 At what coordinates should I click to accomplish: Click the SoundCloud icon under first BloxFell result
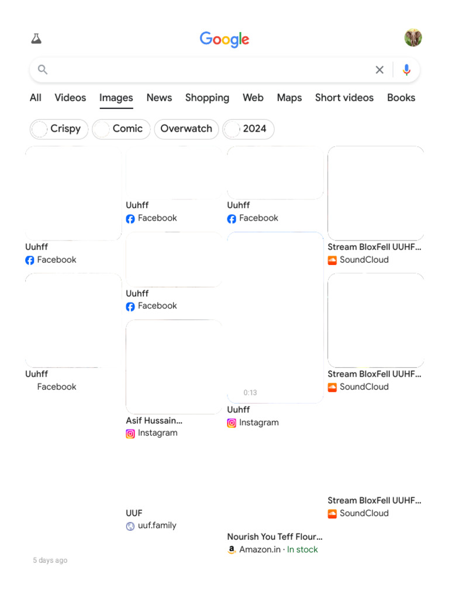point(332,260)
